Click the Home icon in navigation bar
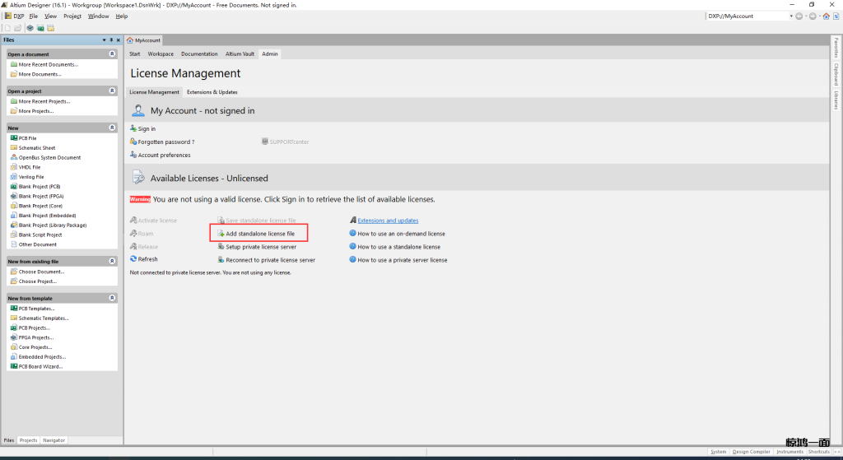Viewport: 843px width, 460px height. [827, 16]
